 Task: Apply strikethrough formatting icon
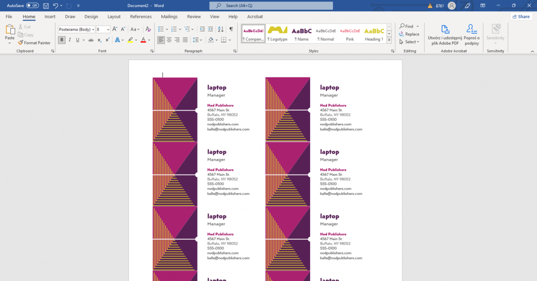tap(91, 40)
